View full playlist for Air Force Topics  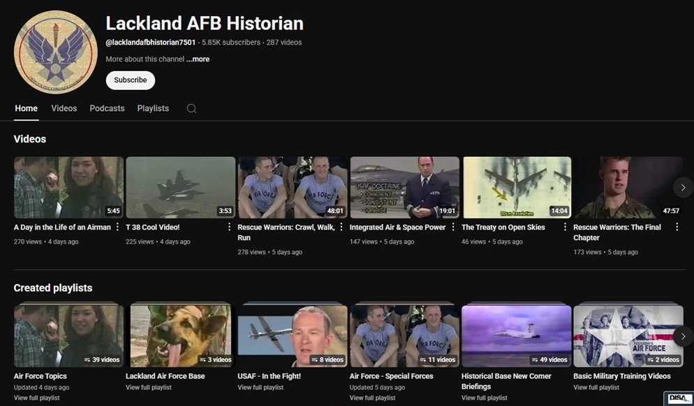point(37,398)
